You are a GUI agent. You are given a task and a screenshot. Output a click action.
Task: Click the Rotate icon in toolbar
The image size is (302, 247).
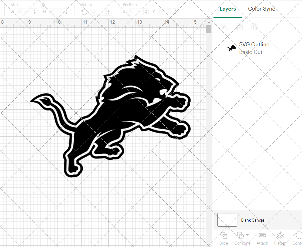point(85,12)
